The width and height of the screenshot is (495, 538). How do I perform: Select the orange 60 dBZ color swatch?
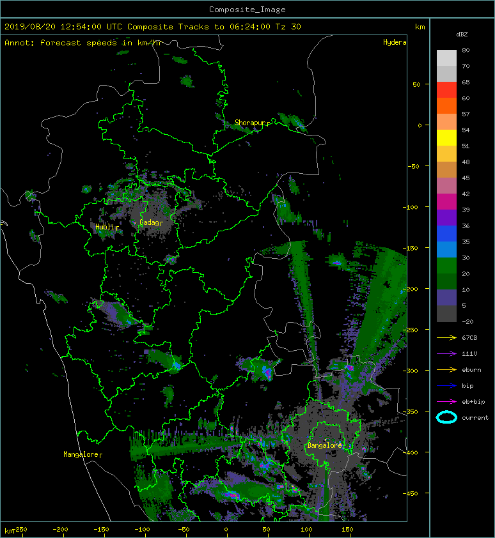pyautogui.click(x=446, y=105)
